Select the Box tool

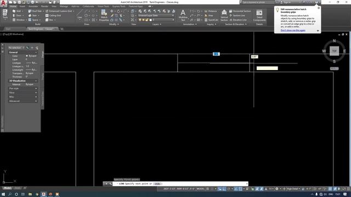tap(50, 20)
